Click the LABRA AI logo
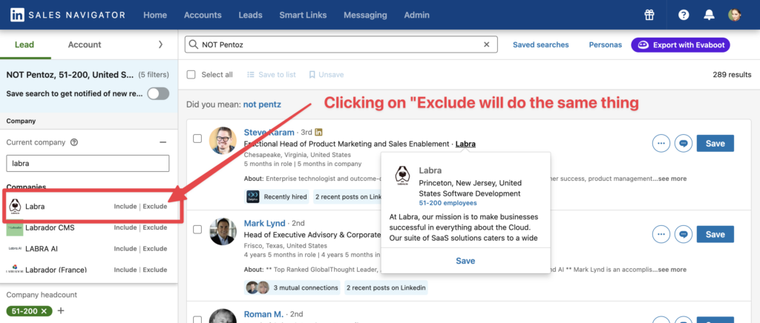The height and width of the screenshot is (323, 760). click(15, 248)
